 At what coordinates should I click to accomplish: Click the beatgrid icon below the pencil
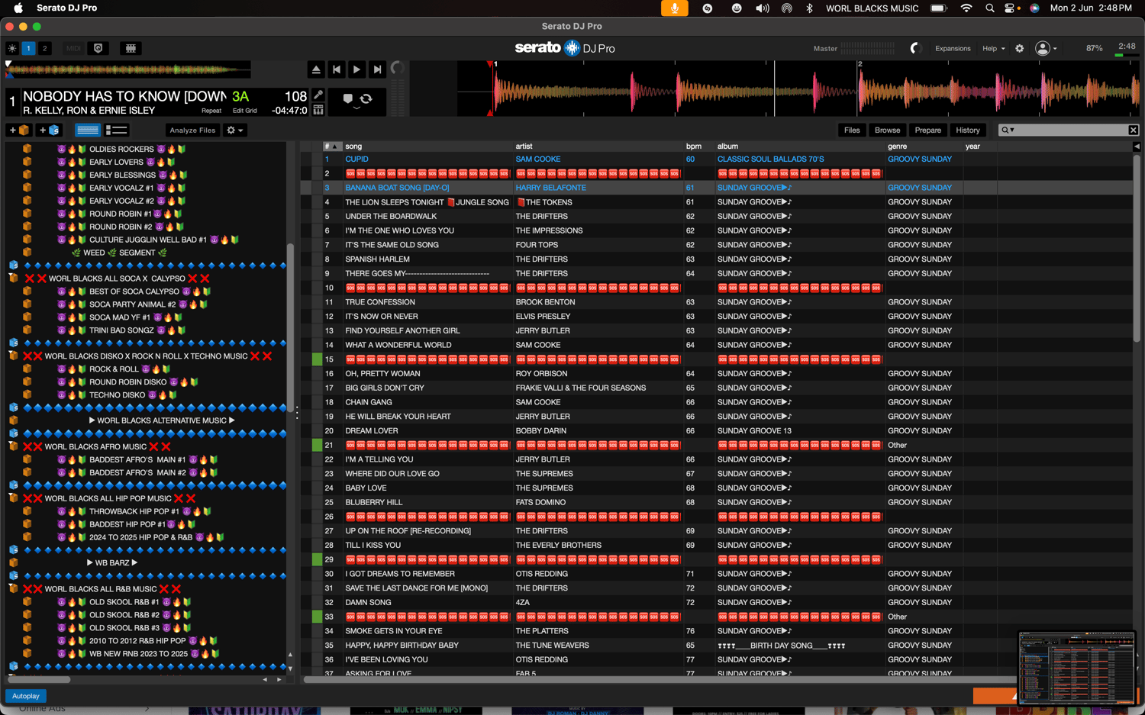(318, 110)
